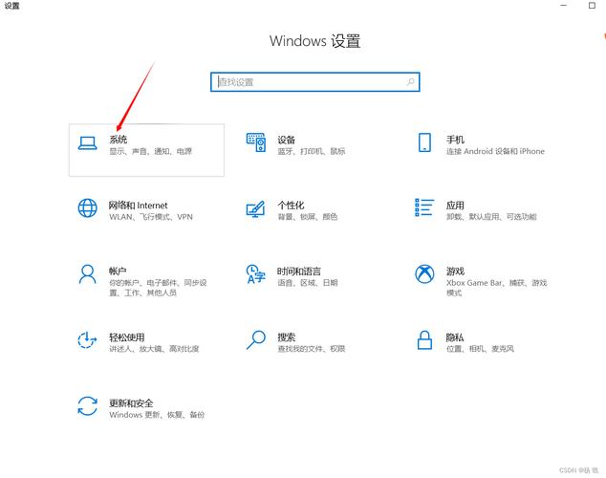Viewport: 606px width, 478px height.
Task: Open the 个性化 paintbrush icon
Action: click(x=255, y=209)
